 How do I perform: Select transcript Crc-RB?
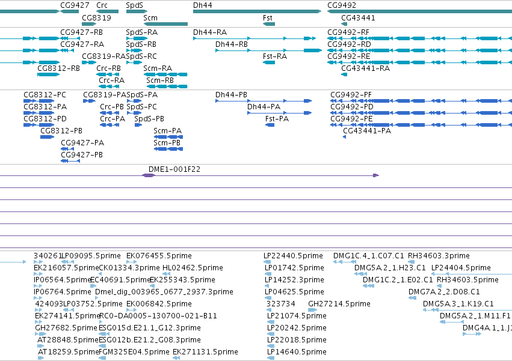[108, 74]
